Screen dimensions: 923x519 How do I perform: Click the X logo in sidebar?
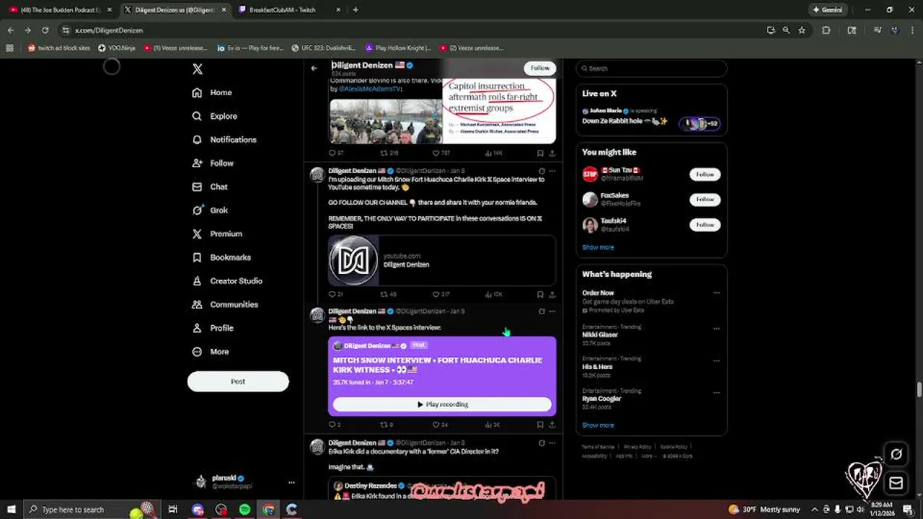point(198,69)
